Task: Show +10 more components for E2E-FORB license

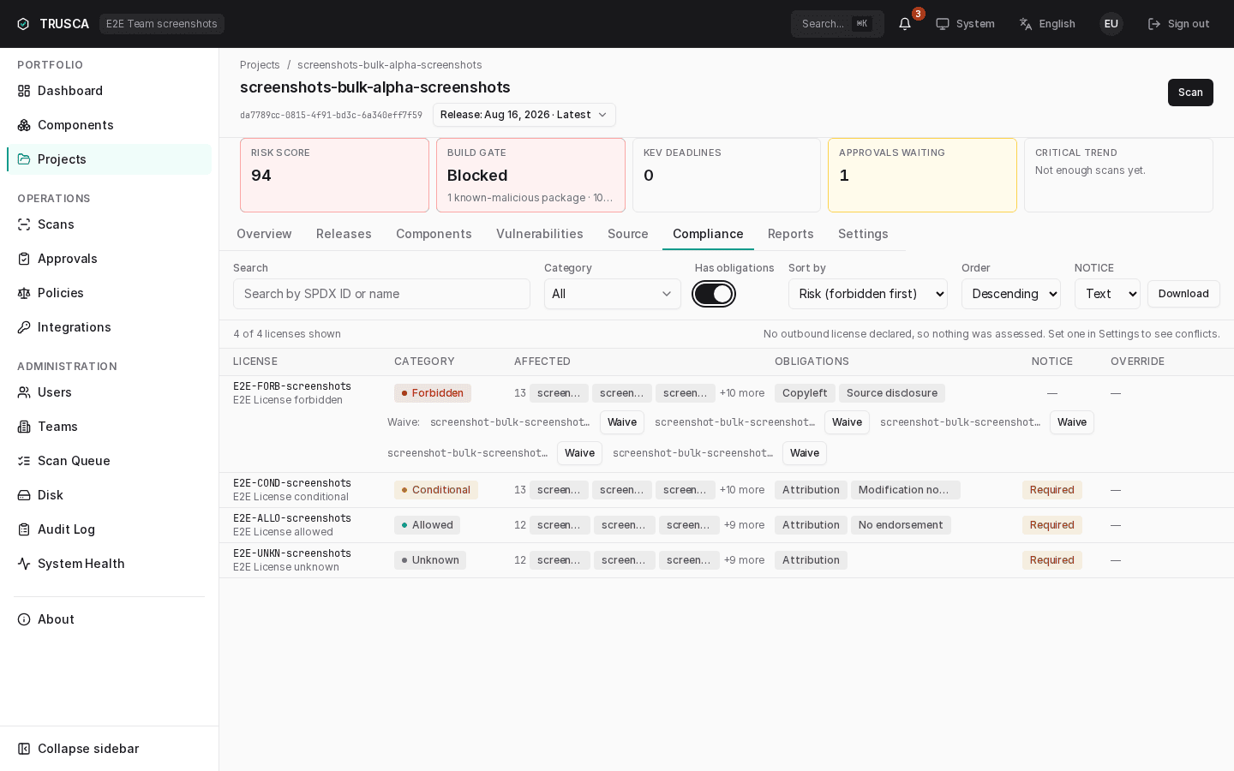Action: tap(742, 393)
